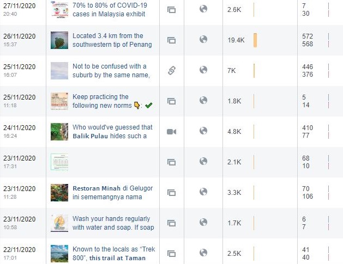Click the orange reach bar for 19.4K post

[x=255, y=40]
